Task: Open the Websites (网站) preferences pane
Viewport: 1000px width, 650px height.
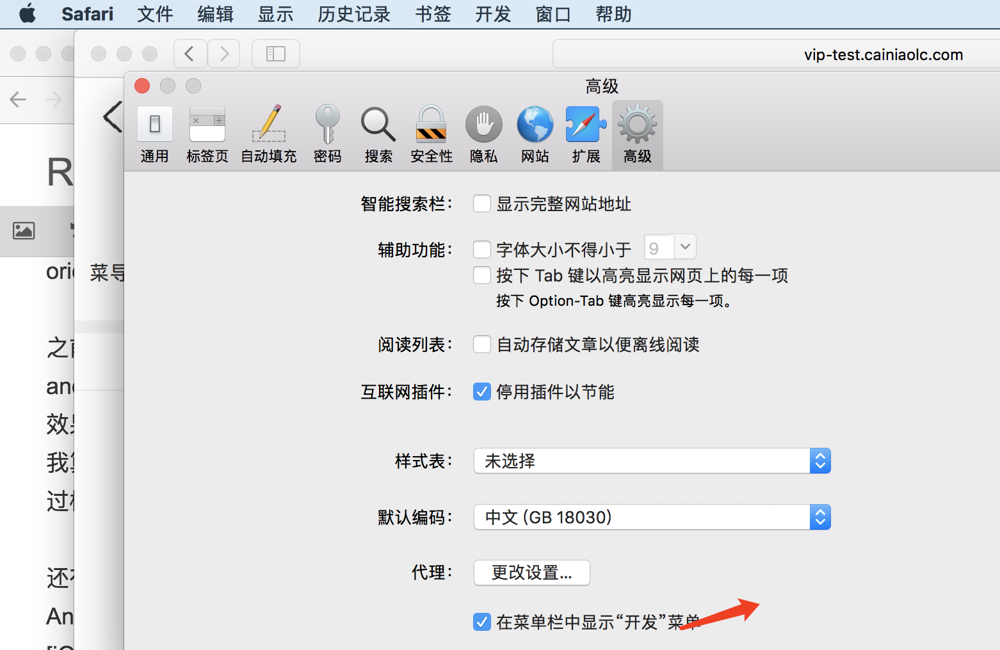Action: [x=535, y=135]
